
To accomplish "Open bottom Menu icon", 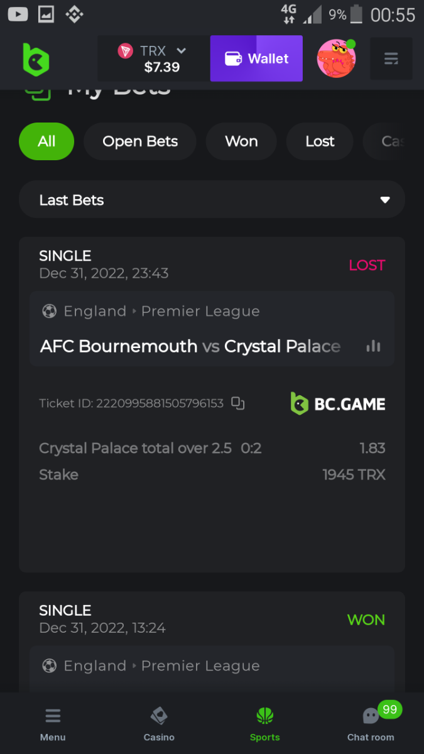I will point(53,724).
